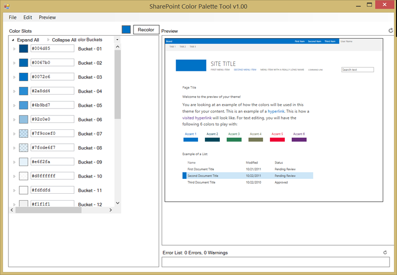Click the blue recolor swatch beside Recolor
The image size is (397, 275).
126,30
